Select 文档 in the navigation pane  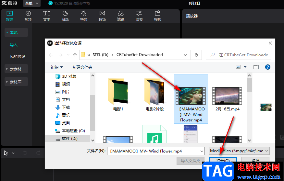[63, 100]
